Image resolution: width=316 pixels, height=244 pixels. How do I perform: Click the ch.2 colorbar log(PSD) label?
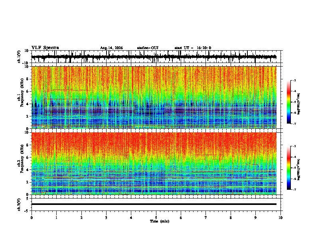coord(299,169)
